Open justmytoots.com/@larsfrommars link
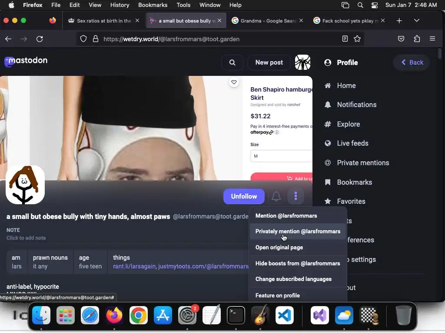This screenshot has height=333, width=445. tap(203, 267)
